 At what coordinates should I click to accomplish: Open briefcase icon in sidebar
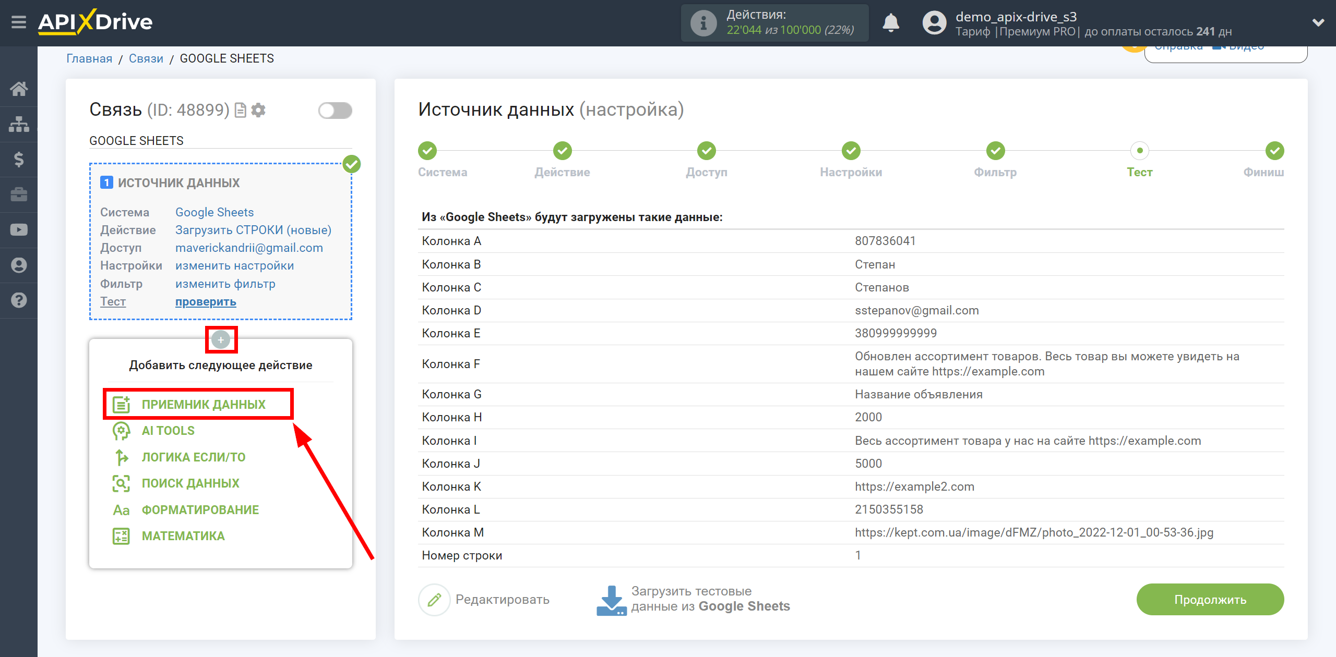(x=19, y=194)
